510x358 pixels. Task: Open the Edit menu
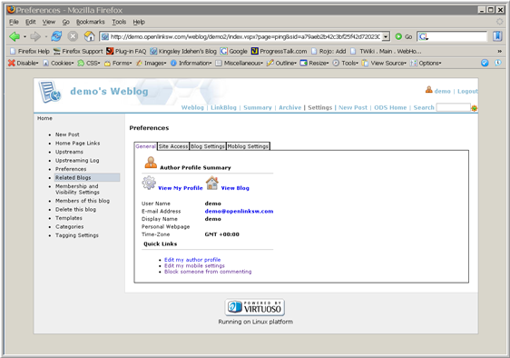click(x=31, y=22)
